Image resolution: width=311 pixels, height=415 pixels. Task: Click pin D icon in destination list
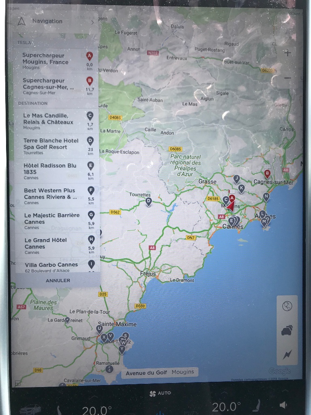coord(90,141)
